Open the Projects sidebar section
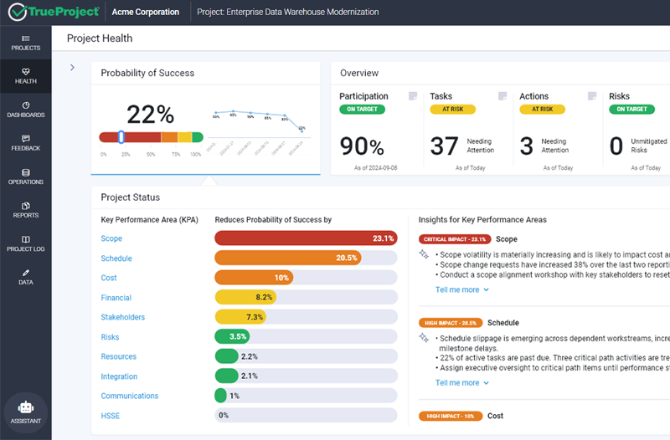Viewport: 670px width, 440px height. click(26, 43)
